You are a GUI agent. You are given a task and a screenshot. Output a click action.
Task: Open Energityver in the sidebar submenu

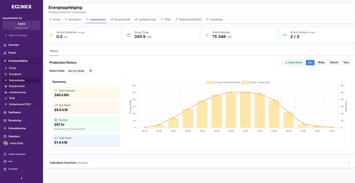point(21,74)
